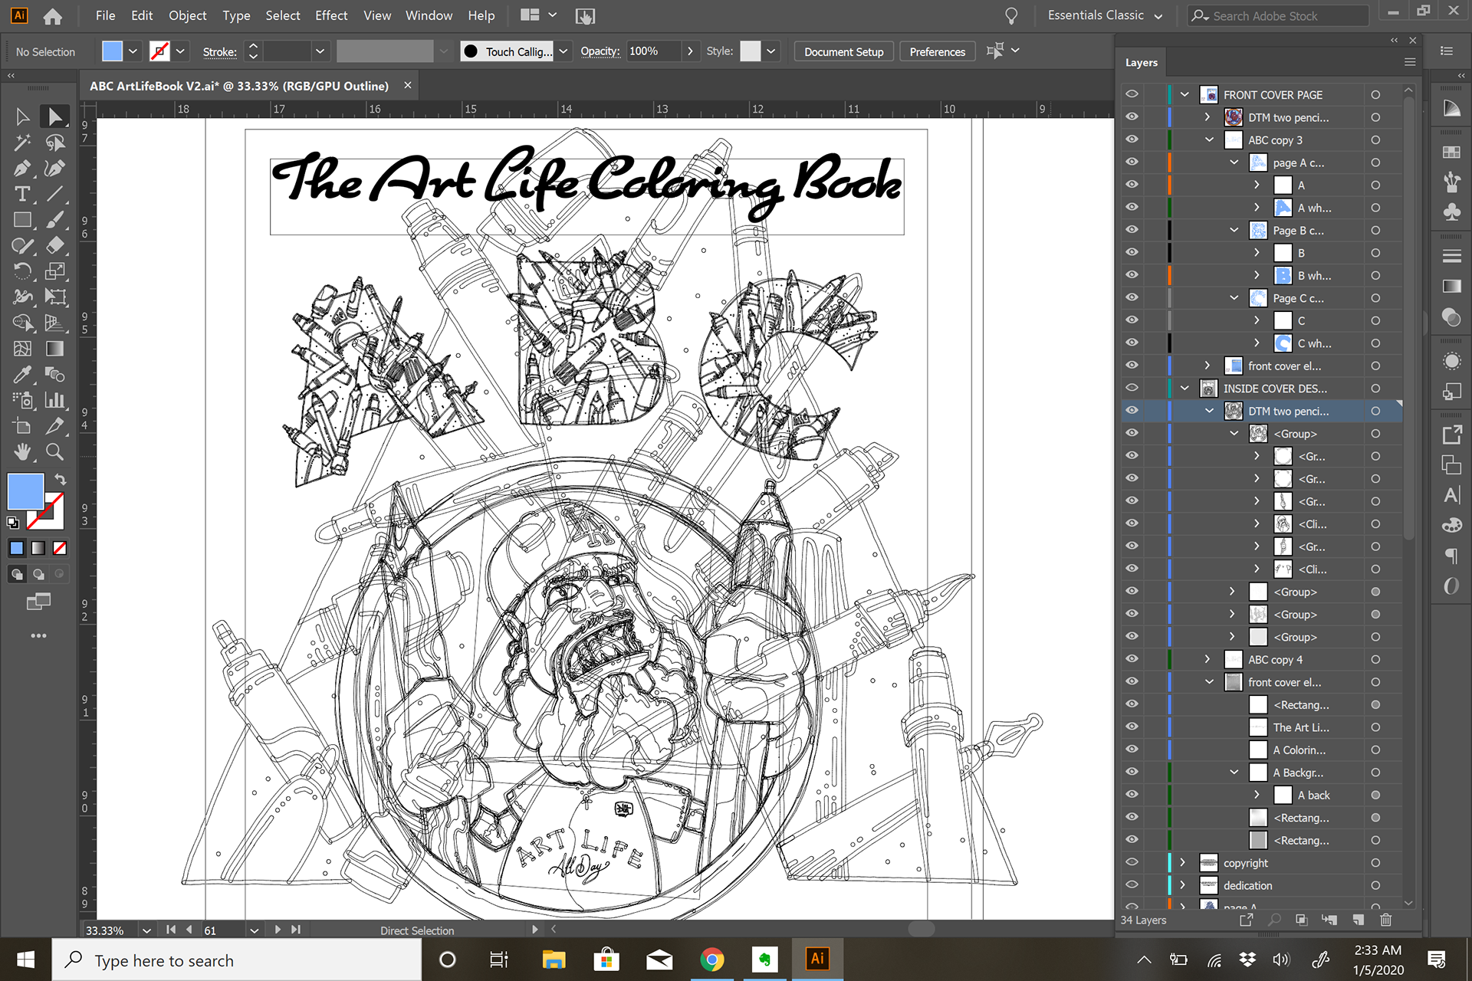
Task: Open the stroke weight dropdown
Action: [320, 51]
